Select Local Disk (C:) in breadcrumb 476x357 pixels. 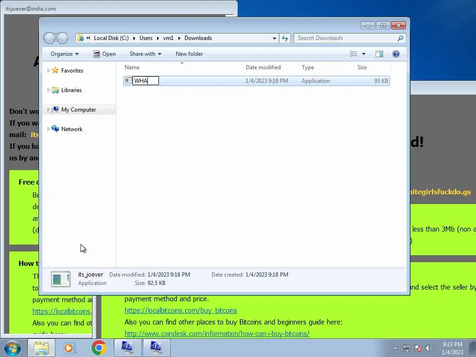pos(111,38)
